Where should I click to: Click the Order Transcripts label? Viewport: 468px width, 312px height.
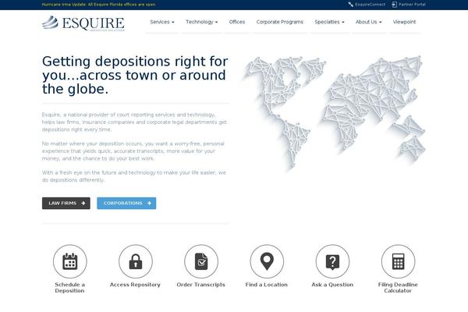click(201, 285)
